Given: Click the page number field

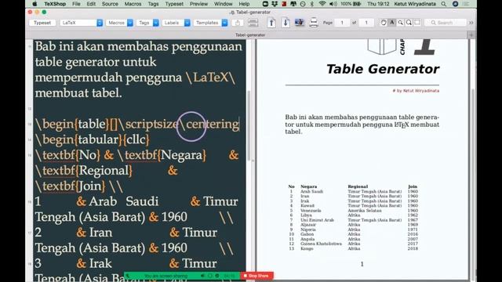Looking at the screenshot, I should (342, 23).
